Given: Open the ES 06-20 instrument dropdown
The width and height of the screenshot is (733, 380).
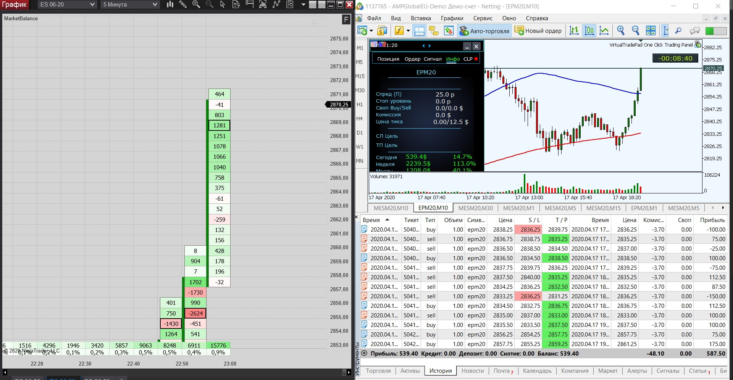Looking at the screenshot, I should point(67,5).
